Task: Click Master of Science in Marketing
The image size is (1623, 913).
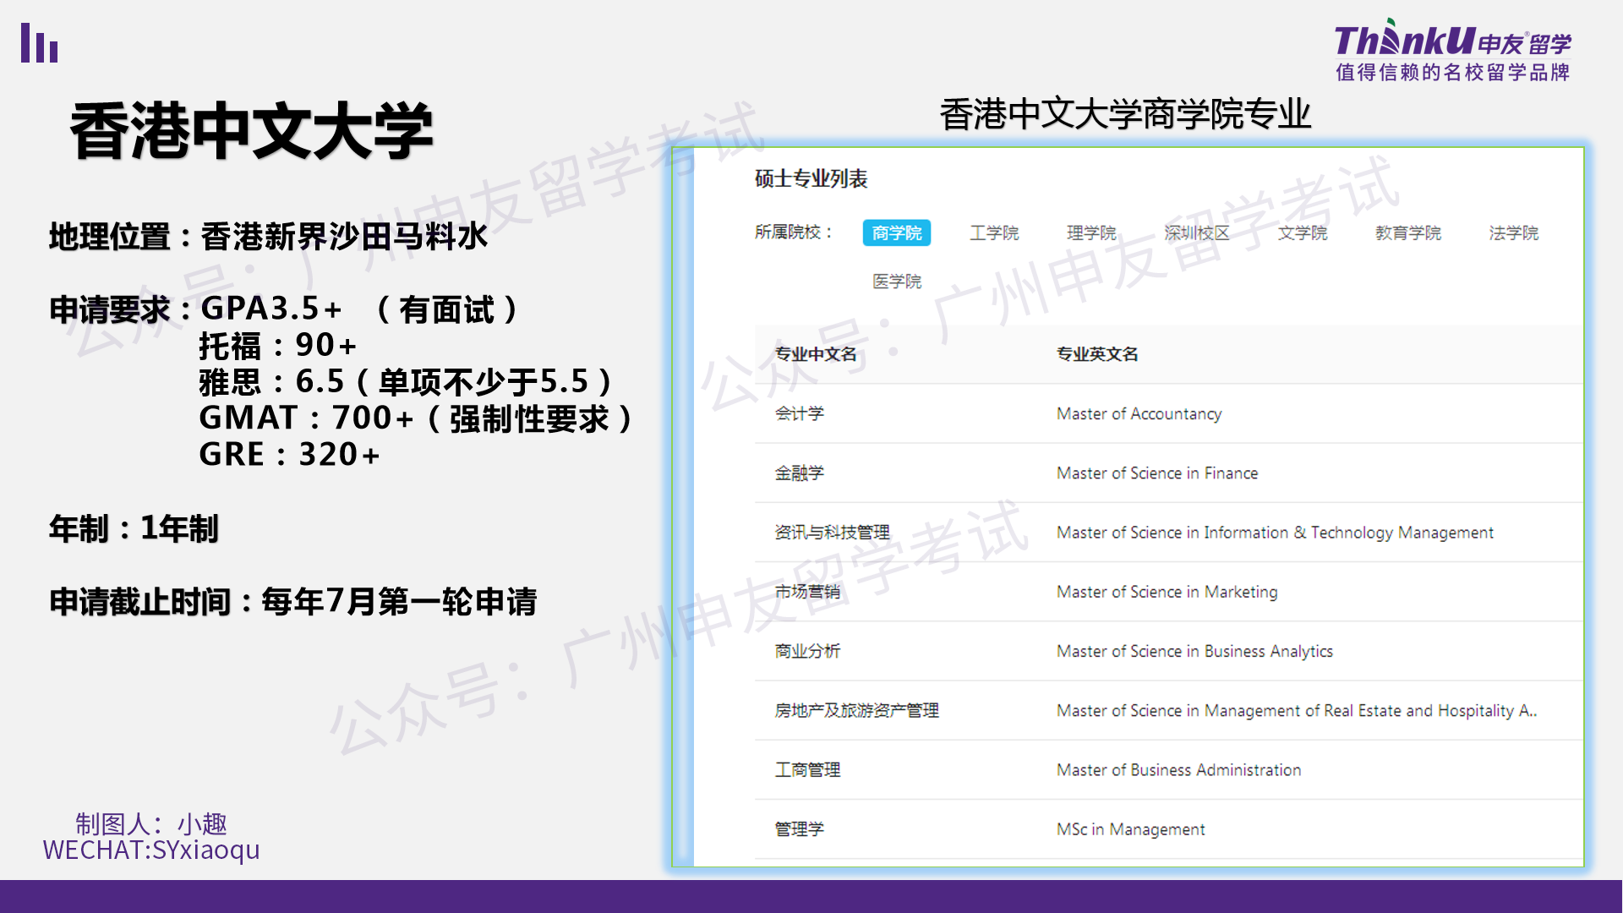Action: click(x=1167, y=592)
